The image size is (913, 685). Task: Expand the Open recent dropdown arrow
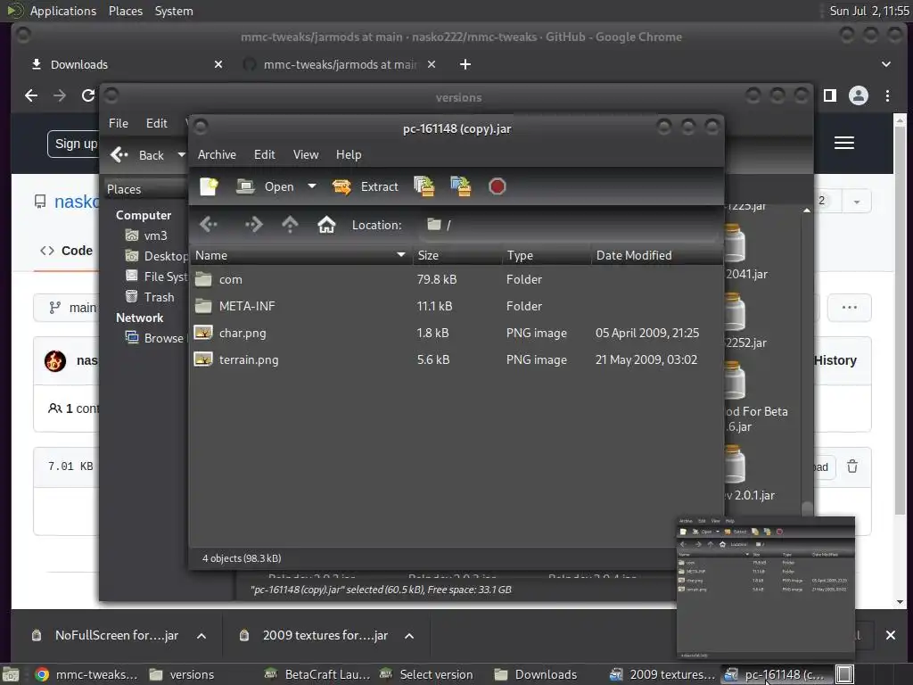pos(312,186)
